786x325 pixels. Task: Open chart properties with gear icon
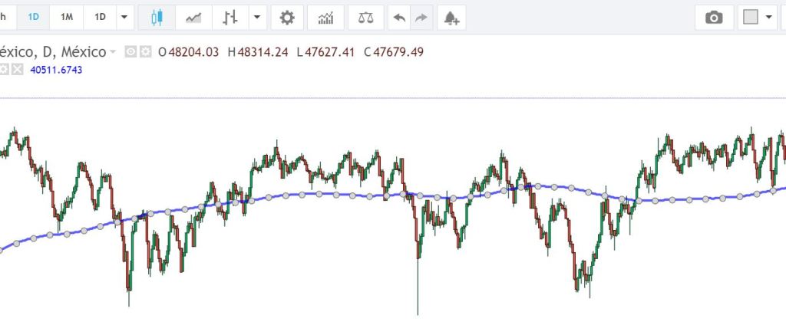287,17
